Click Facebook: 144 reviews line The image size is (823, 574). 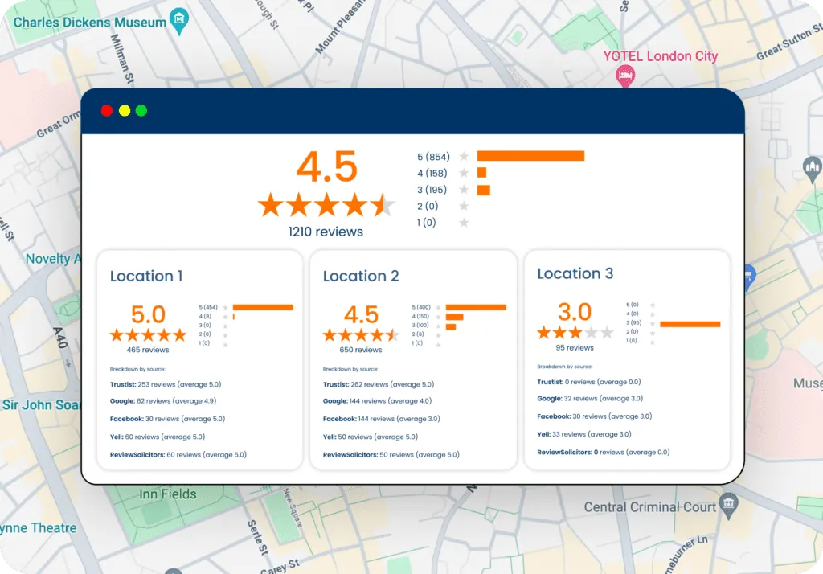coord(382,419)
